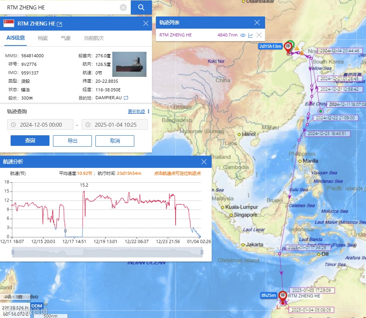This screenshot has width=366, height=318.
Task: Click the 更长轨迹 link
Action: tap(136, 111)
